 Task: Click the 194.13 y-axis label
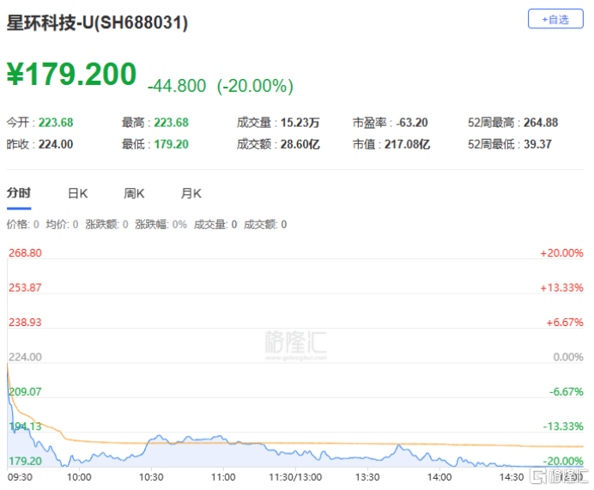25,426
